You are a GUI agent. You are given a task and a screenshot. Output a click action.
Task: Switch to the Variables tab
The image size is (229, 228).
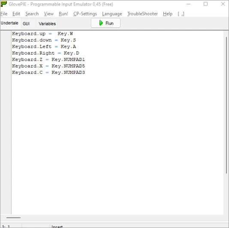(47, 24)
